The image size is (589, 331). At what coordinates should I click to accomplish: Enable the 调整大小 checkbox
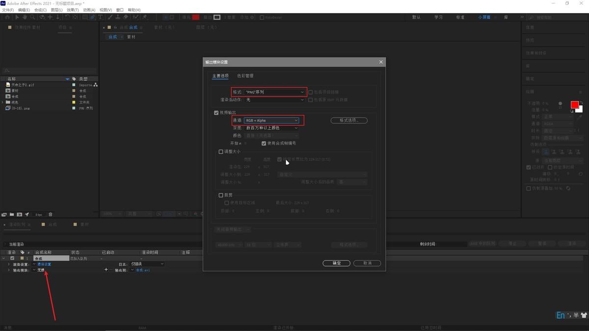click(221, 152)
